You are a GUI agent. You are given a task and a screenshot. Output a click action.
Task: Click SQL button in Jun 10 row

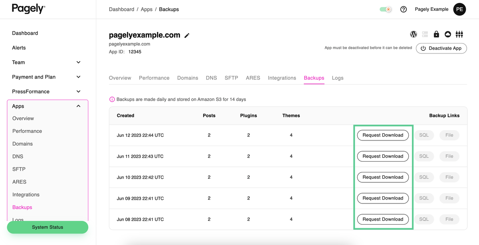(x=424, y=177)
